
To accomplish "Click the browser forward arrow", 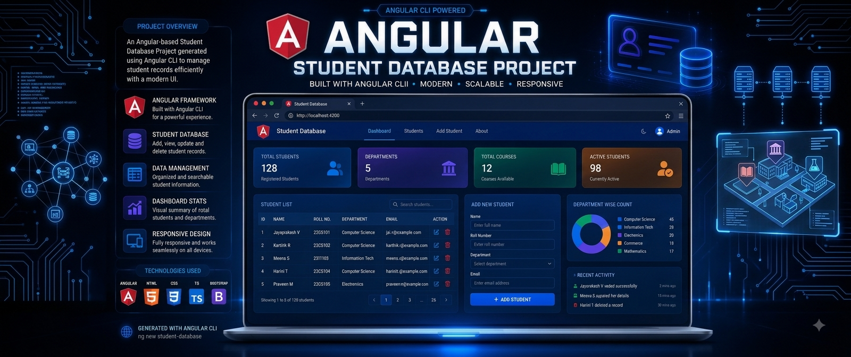I will (265, 115).
